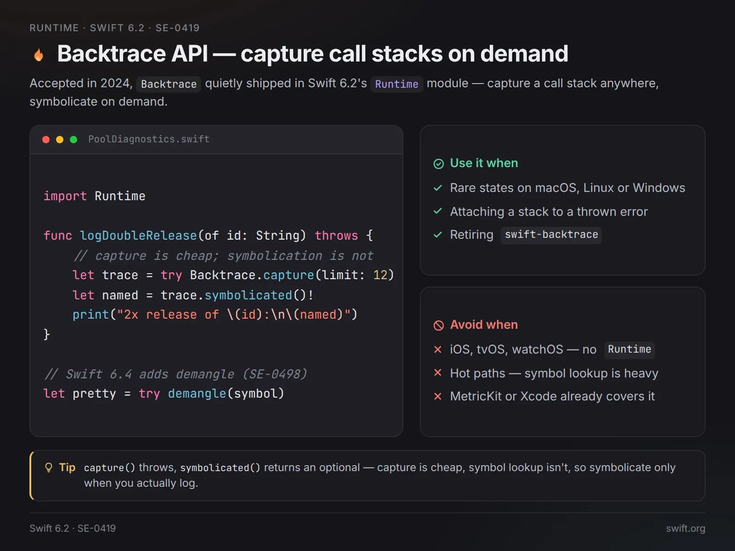Click the circled check icon by Use it when
Image resolution: width=735 pixels, height=551 pixels.
439,164
